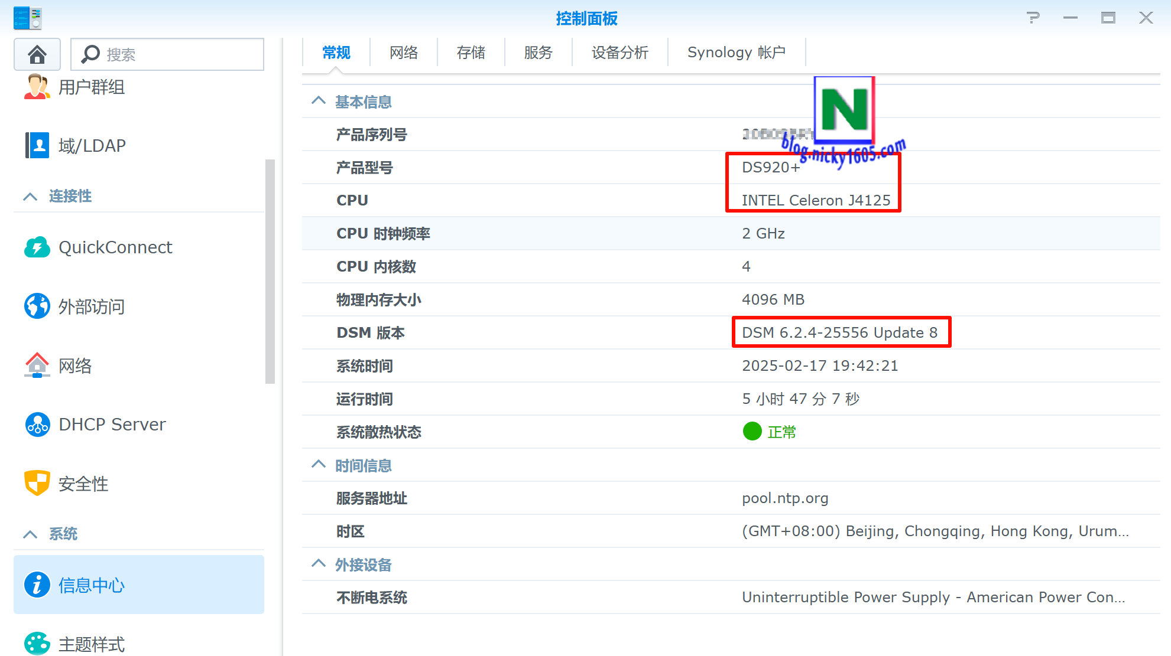1171x656 pixels.
Task: Open the 主题样式 palette icon
Action: 37,644
